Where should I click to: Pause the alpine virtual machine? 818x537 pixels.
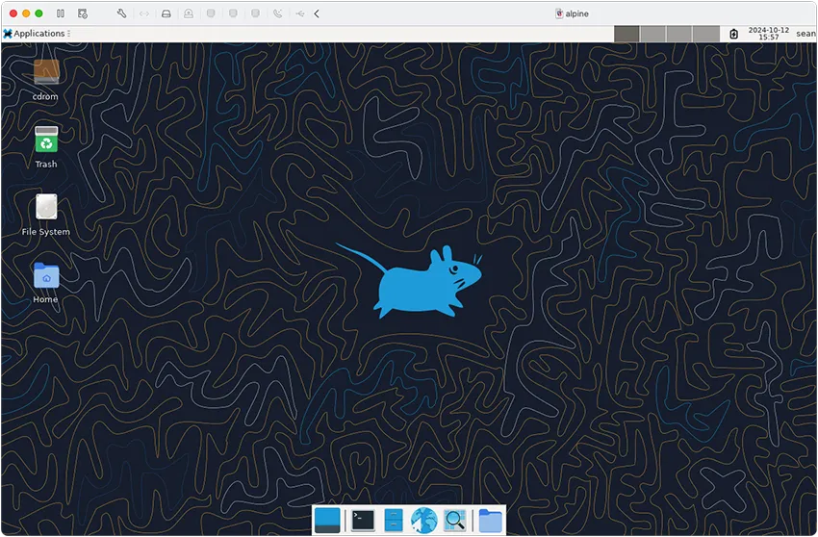pyautogui.click(x=61, y=13)
